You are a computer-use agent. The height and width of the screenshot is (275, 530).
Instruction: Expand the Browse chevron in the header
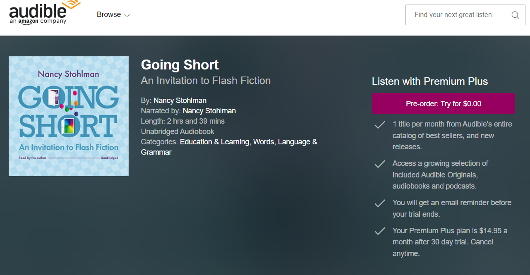[126, 15]
